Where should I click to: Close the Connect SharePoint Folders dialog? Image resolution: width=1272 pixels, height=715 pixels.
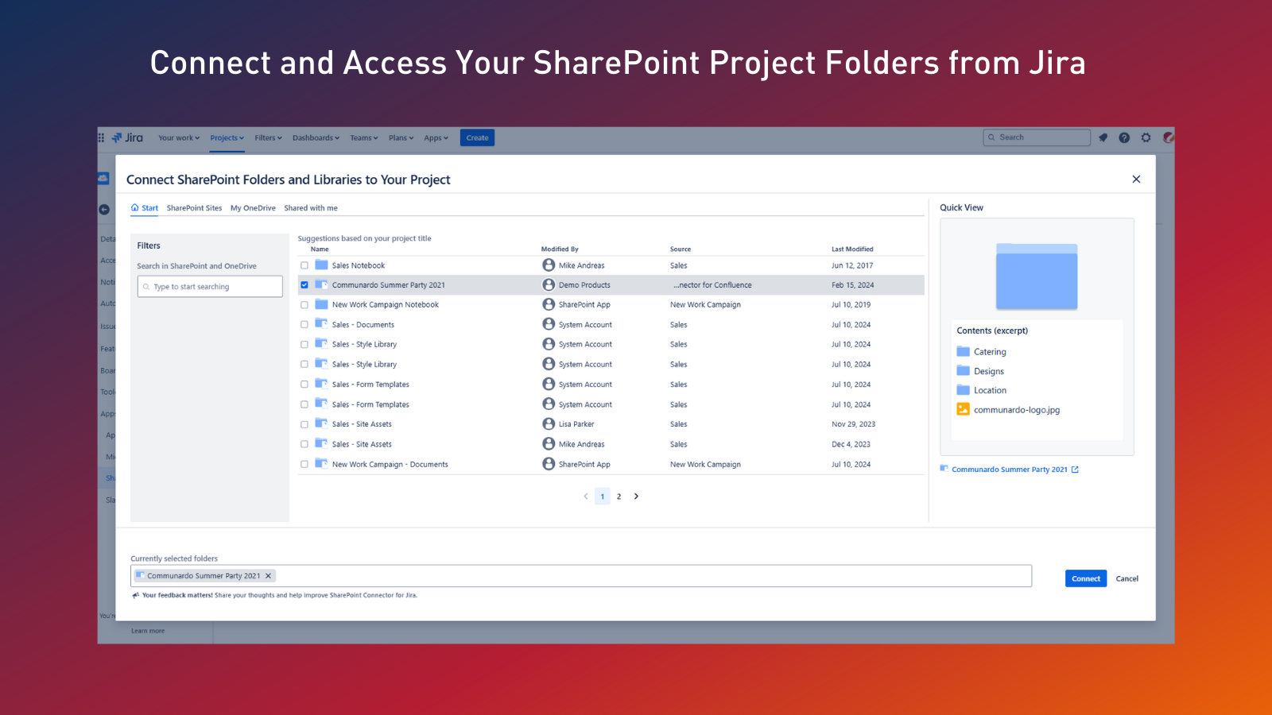(x=1136, y=180)
